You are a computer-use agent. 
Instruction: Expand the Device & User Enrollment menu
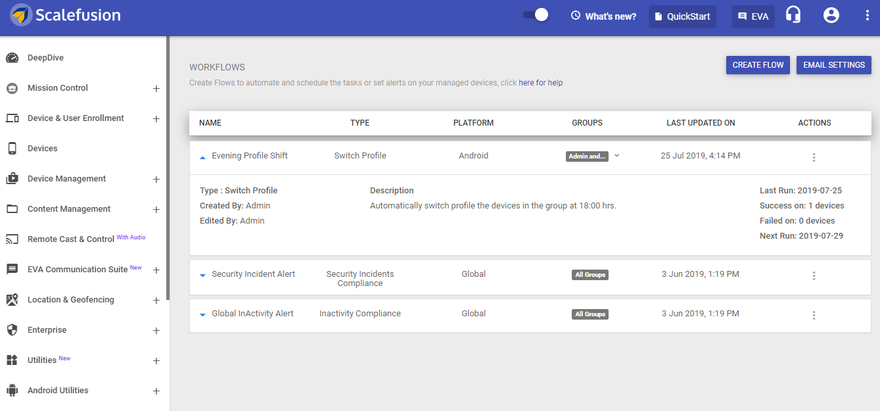156,118
